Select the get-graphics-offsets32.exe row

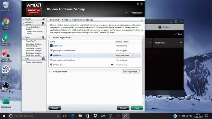pyautogui.click(x=95, y=60)
